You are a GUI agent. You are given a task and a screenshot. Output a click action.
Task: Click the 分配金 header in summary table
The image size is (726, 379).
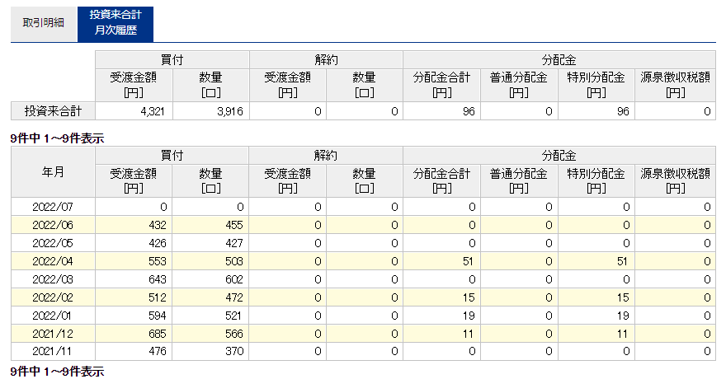559,60
